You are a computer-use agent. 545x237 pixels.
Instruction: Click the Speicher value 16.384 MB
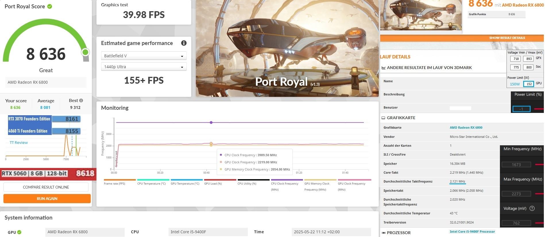(x=457, y=164)
